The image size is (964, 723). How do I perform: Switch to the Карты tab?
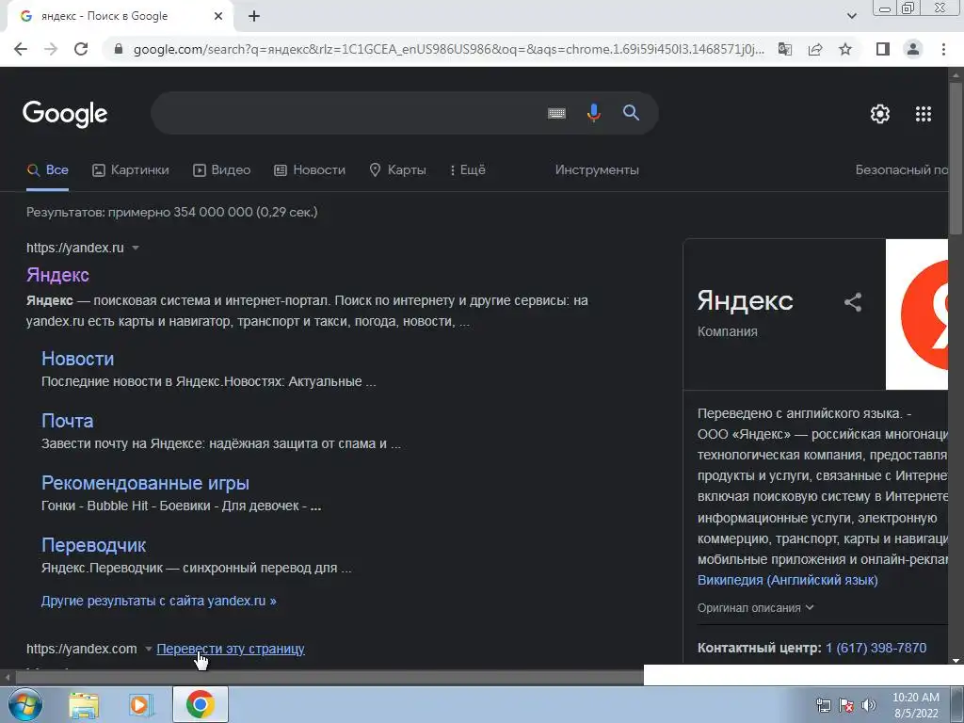pyautogui.click(x=398, y=170)
